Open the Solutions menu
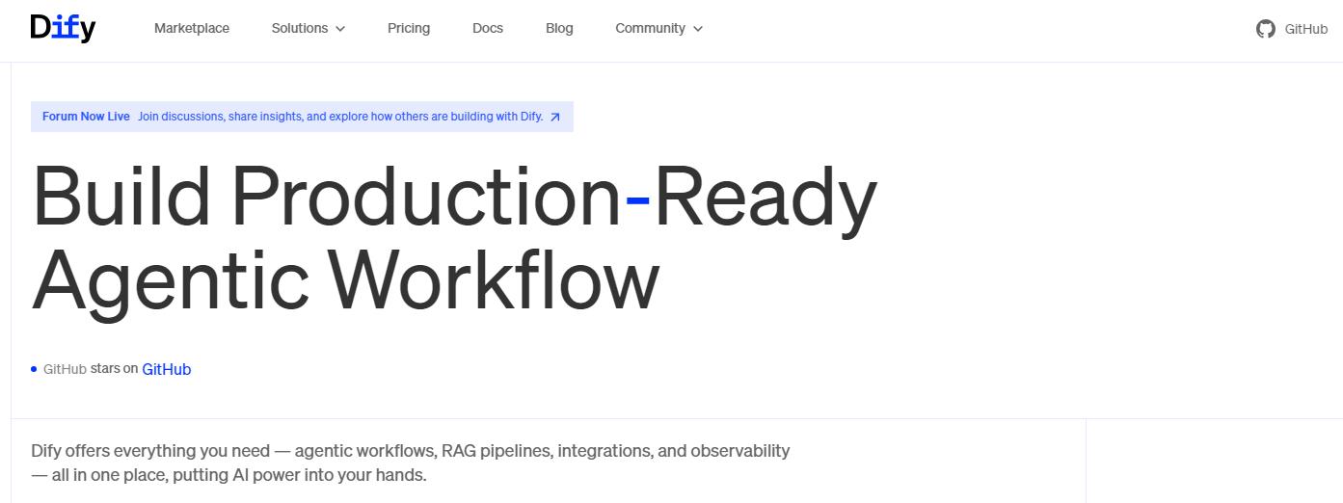The width and height of the screenshot is (1343, 503). click(x=309, y=28)
